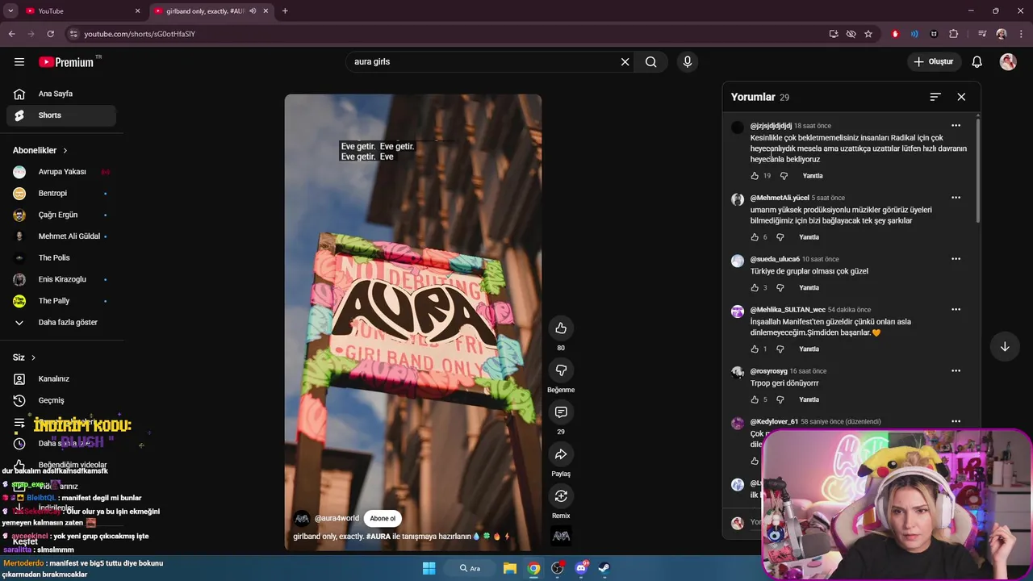
Task: Click the address bar URL
Action: [x=140, y=34]
